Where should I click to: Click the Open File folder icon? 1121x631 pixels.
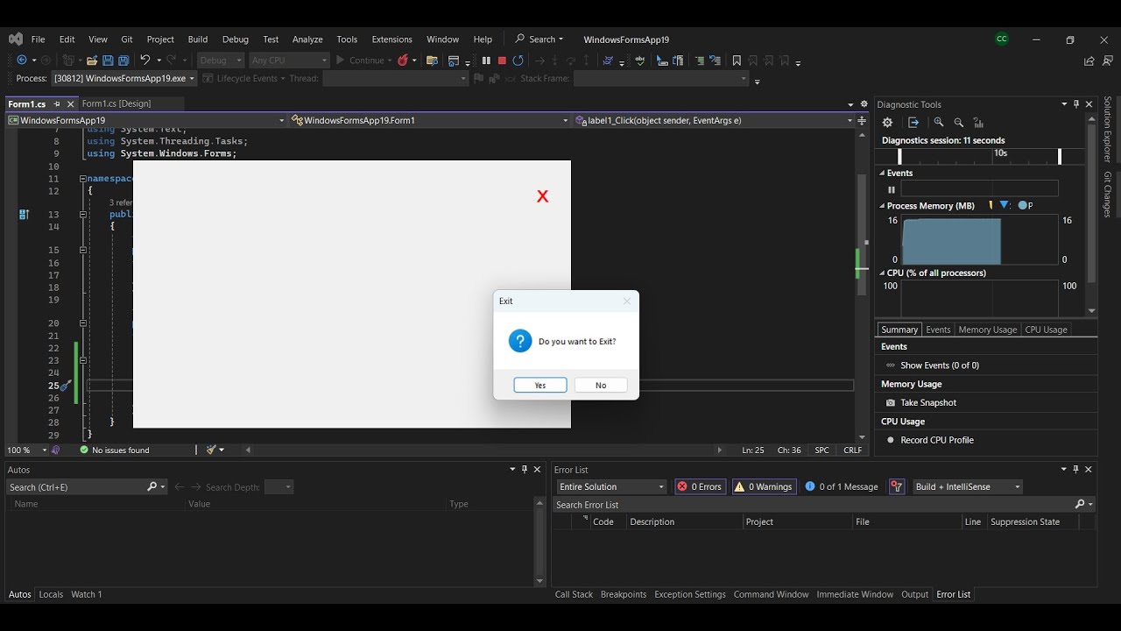pos(91,60)
